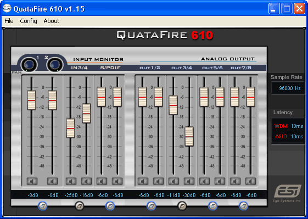Click the right S/PDIF fader handle
The width and height of the screenshot is (308, 219).
coord(117,97)
